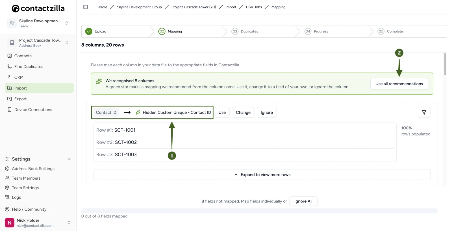Screen dimensions: 452x231
Task: Open CRM in the sidebar
Action: (x=39, y=77)
